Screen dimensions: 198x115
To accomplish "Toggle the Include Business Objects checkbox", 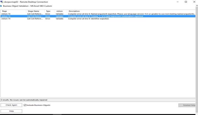I will pyautogui.click(x=25, y=105).
